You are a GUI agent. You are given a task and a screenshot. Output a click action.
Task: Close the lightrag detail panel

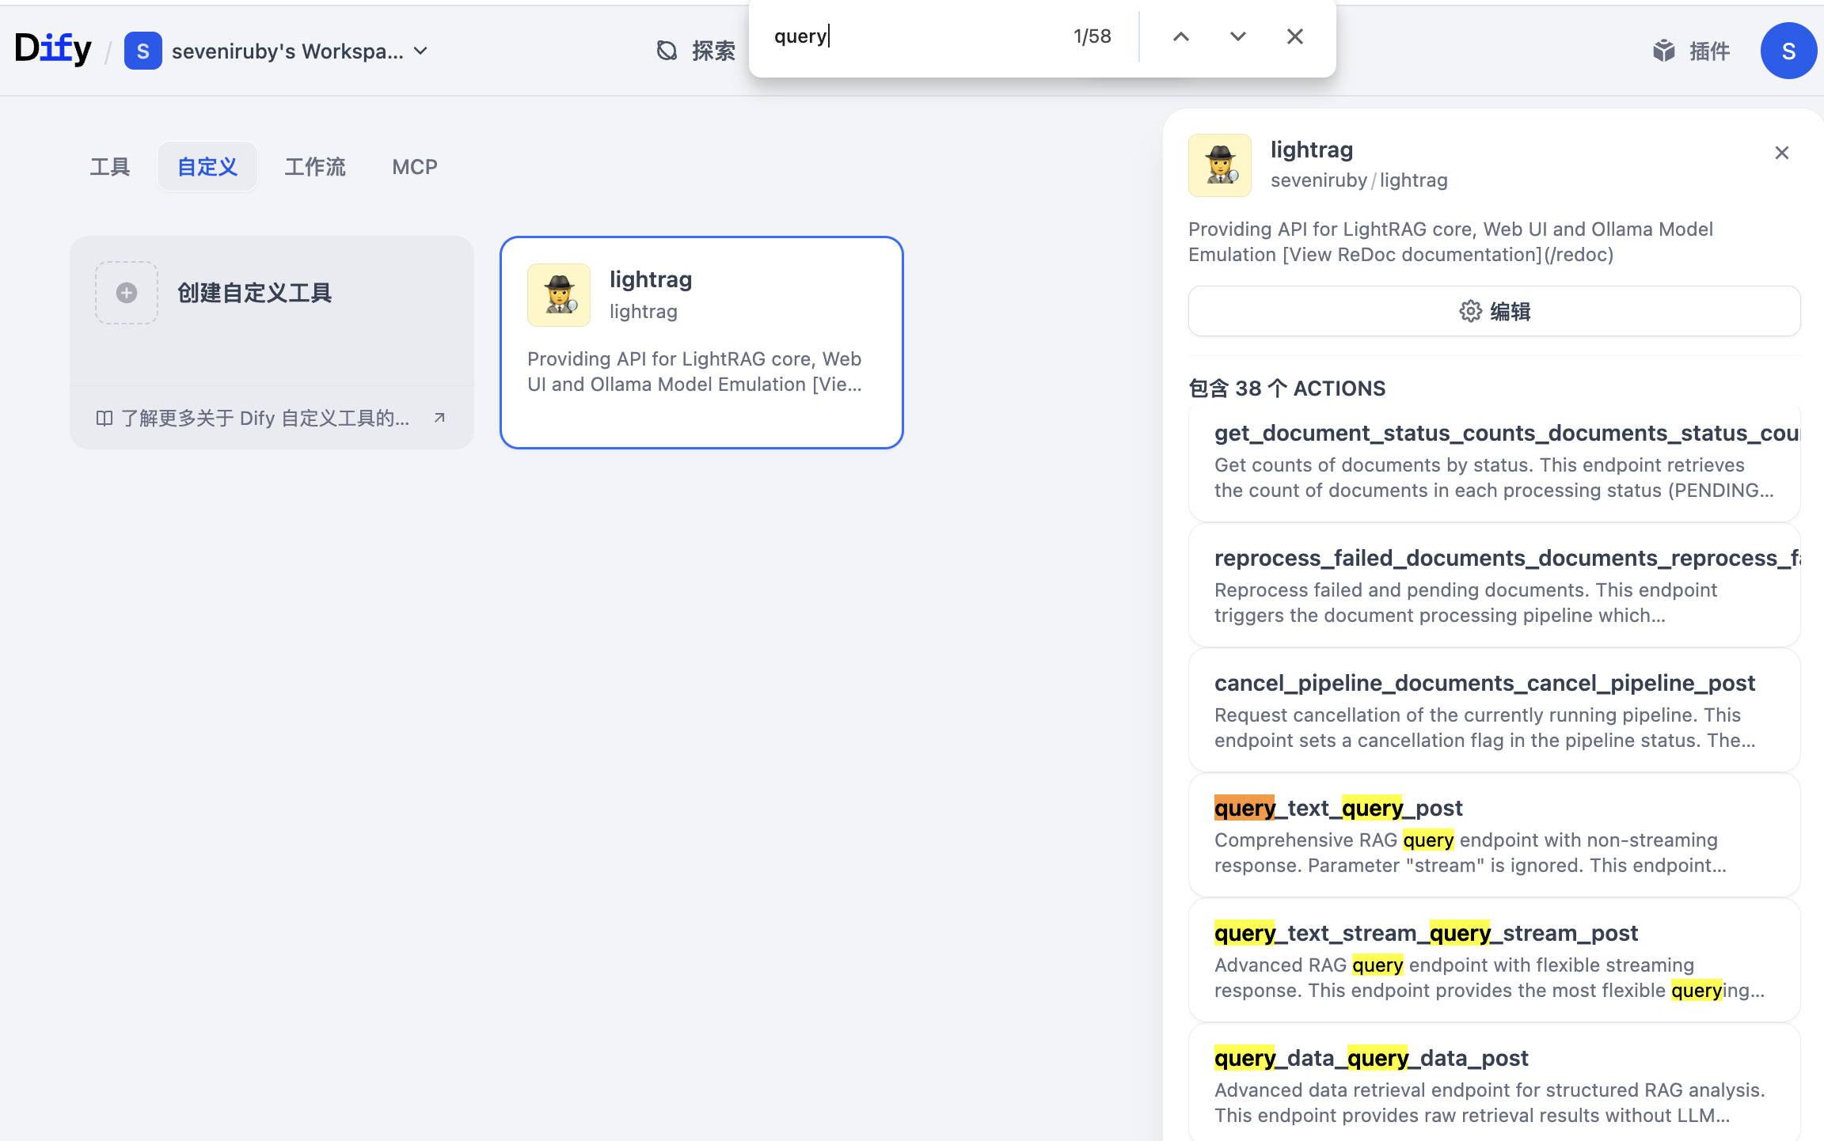coord(1781,153)
